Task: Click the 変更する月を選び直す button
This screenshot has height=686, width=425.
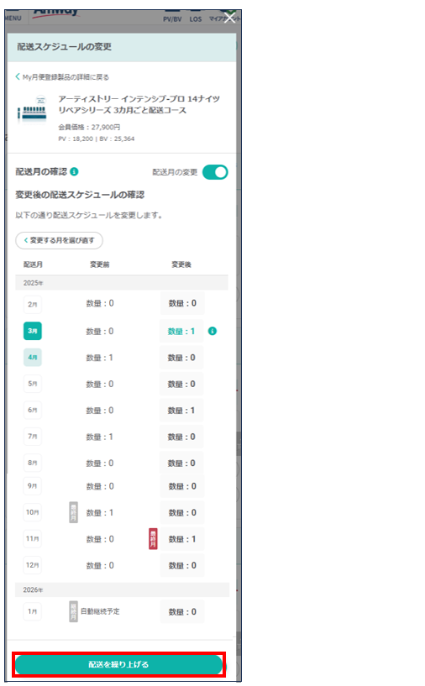Action: coord(59,240)
